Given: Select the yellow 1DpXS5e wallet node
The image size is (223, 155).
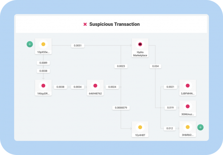Looking at the screenshot, I should (x=43, y=46).
